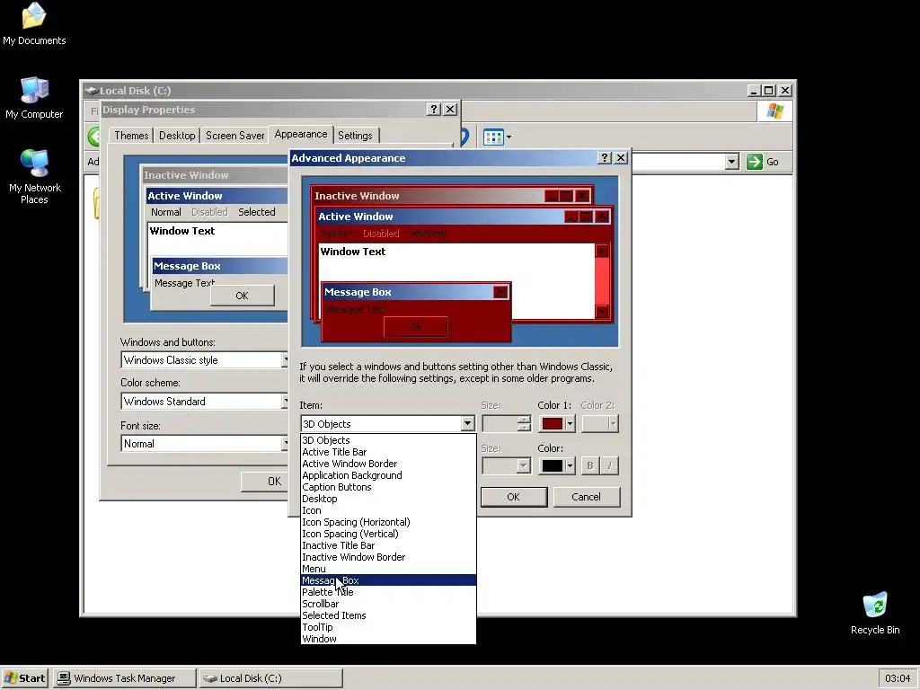
Task: Click the help button in Display Properties title bar
Action: [434, 109]
